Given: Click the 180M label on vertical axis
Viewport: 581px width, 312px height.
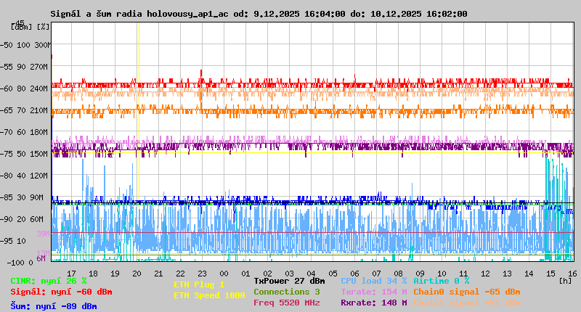Looking at the screenshot, I should (38, 132).
